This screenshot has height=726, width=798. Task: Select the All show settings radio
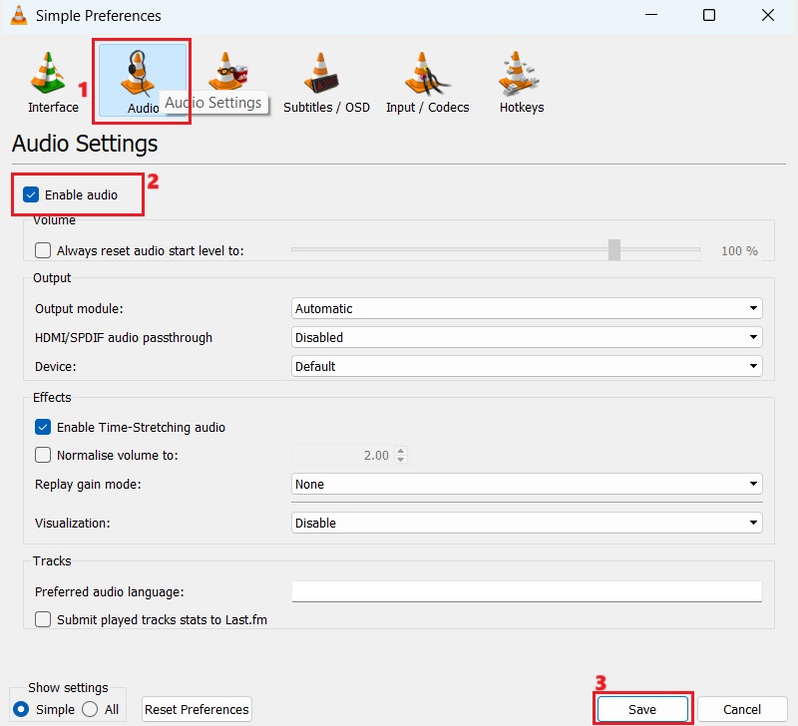(x=90, y=709)
